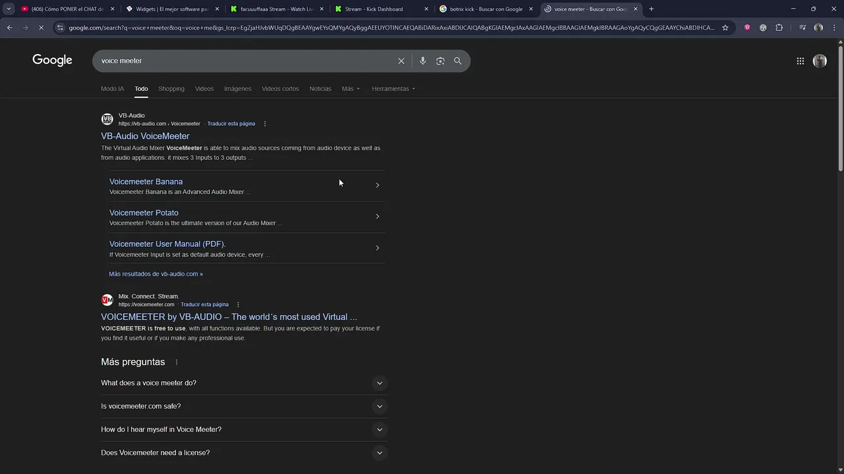Open the Más preguntas three-dot menu
Screen dimensions: 844x474
coord(176,362)
